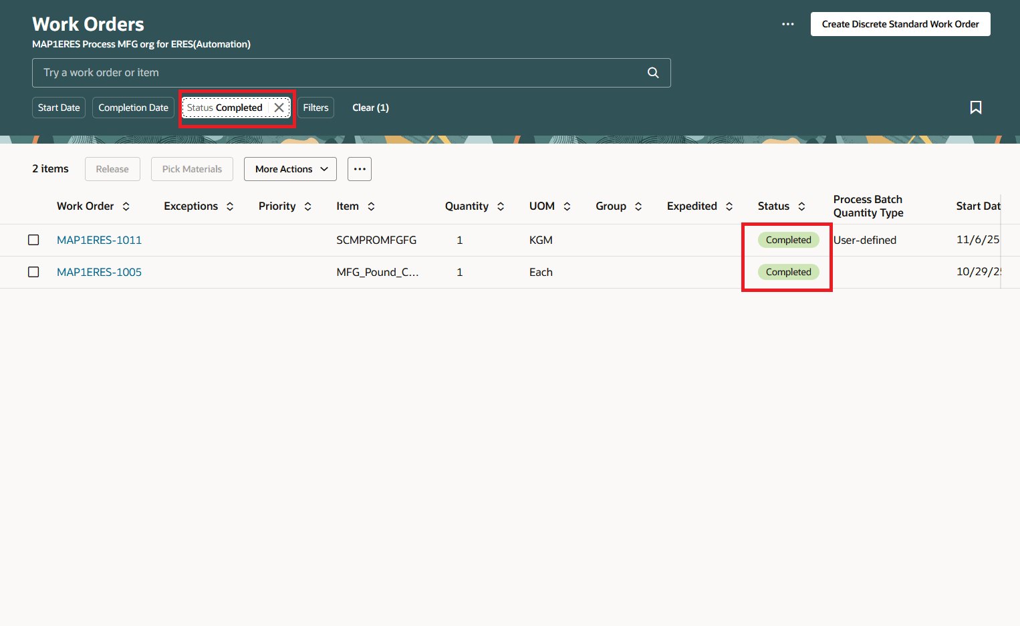This screenshot has height=626, width=1020.
Task: Click the Each unit of measure cell
Action: click(x=541, y=272)
